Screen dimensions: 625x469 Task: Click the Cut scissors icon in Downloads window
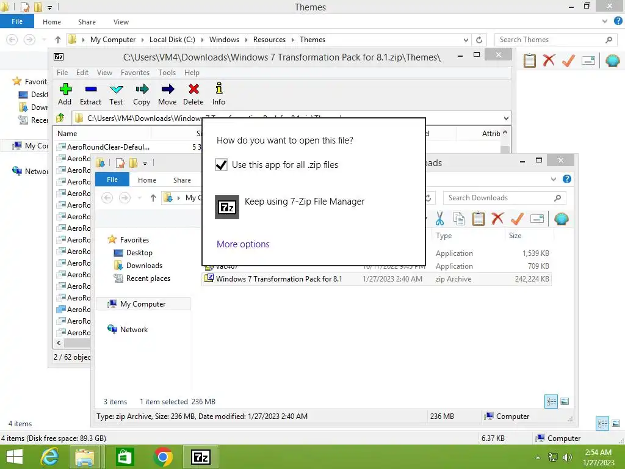pyautogui.click(x=439, y=219)
